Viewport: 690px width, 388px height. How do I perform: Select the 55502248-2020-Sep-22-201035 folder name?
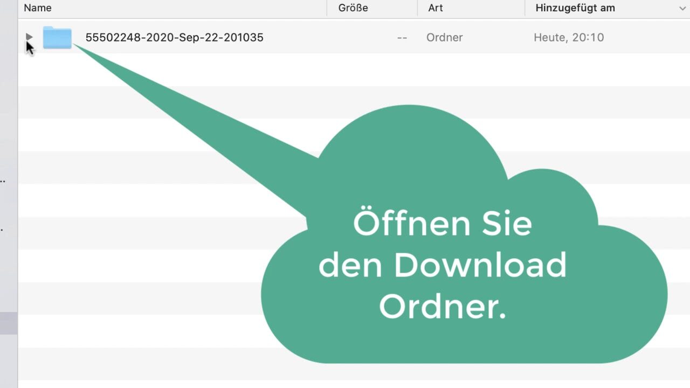coord(175,38)
